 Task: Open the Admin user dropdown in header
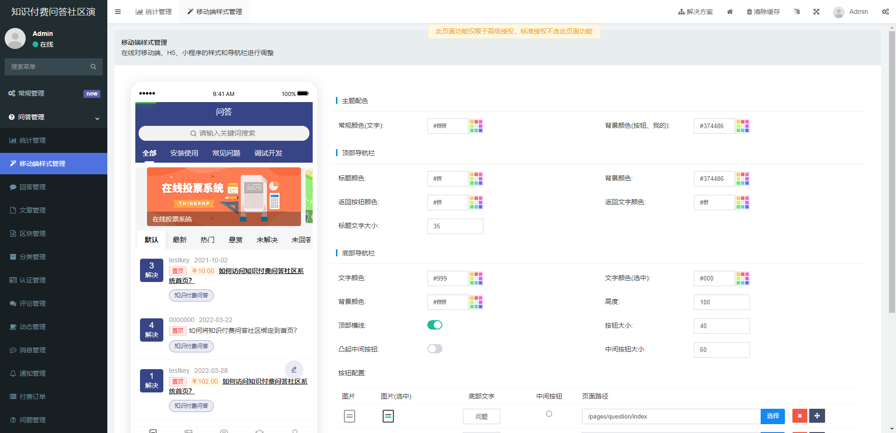[x=851, y=12]
